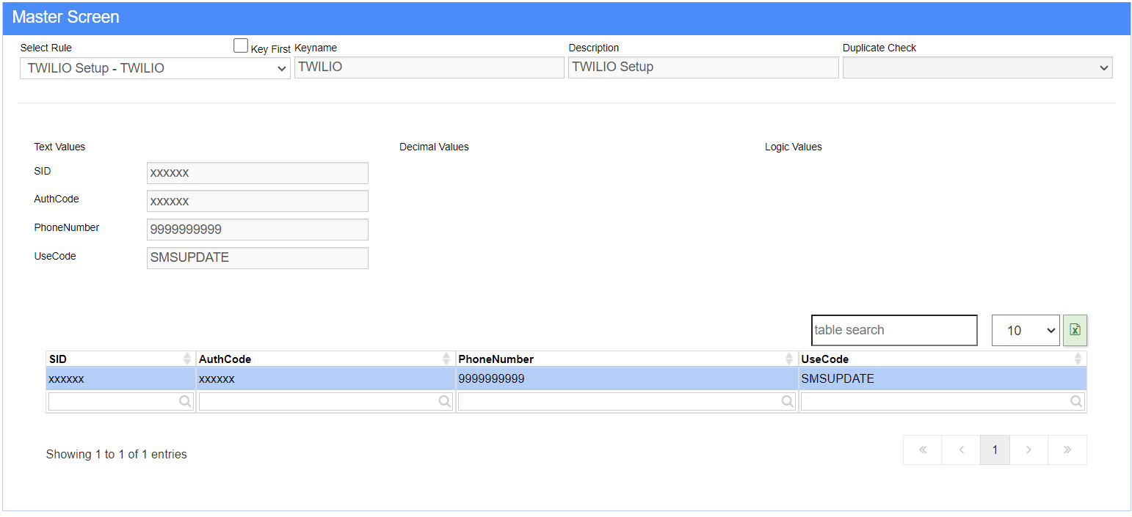Click the PhoneNumber column filter input

(627, 401)
